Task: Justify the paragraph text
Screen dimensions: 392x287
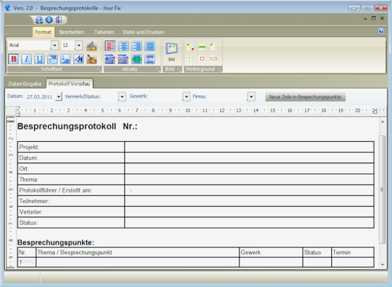Action: point(150,46)
